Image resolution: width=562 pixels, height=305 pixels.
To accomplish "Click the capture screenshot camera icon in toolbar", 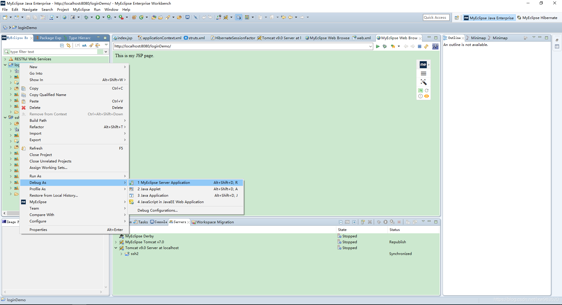I will click(x=73, y=17).
